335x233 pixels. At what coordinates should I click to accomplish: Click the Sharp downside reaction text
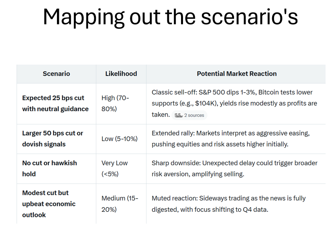pyautogui.click(x=234, y=168)
